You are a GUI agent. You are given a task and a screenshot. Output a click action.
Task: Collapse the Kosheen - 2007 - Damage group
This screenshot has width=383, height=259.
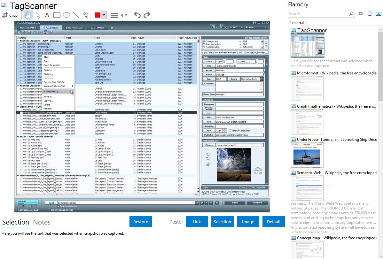click(x=18, y=41)
